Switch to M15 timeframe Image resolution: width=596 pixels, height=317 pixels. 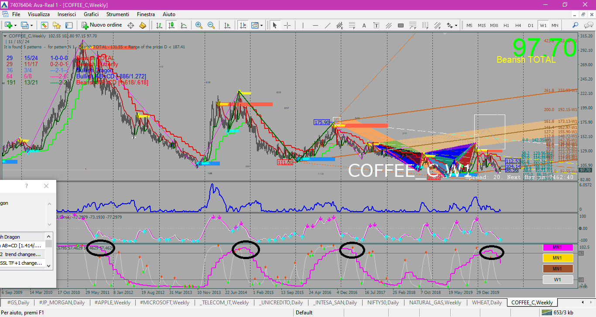[x=482, y=25]
